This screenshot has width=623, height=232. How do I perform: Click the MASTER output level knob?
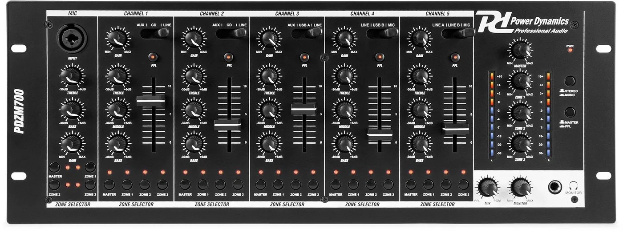(x=518, y=49)
